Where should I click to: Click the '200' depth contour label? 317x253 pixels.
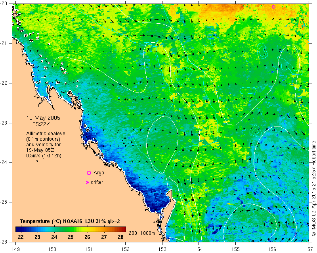tap(133, 233)
